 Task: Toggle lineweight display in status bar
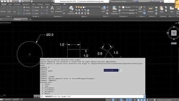(x=135, y=100)
